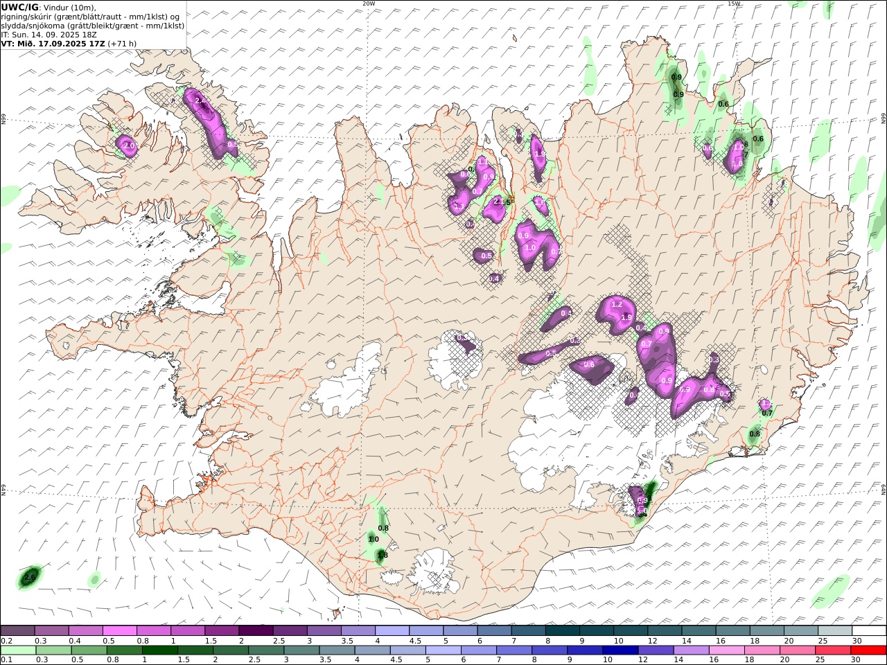Click the '30' label on the upper scale

pos(857,641)
